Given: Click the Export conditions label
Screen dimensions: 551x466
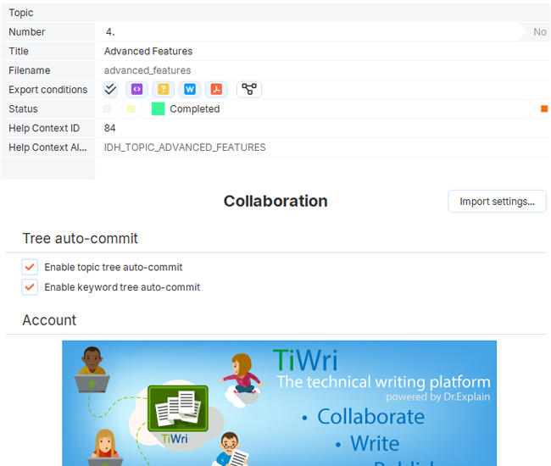Looking at the screenshot, I should point(48,90).
